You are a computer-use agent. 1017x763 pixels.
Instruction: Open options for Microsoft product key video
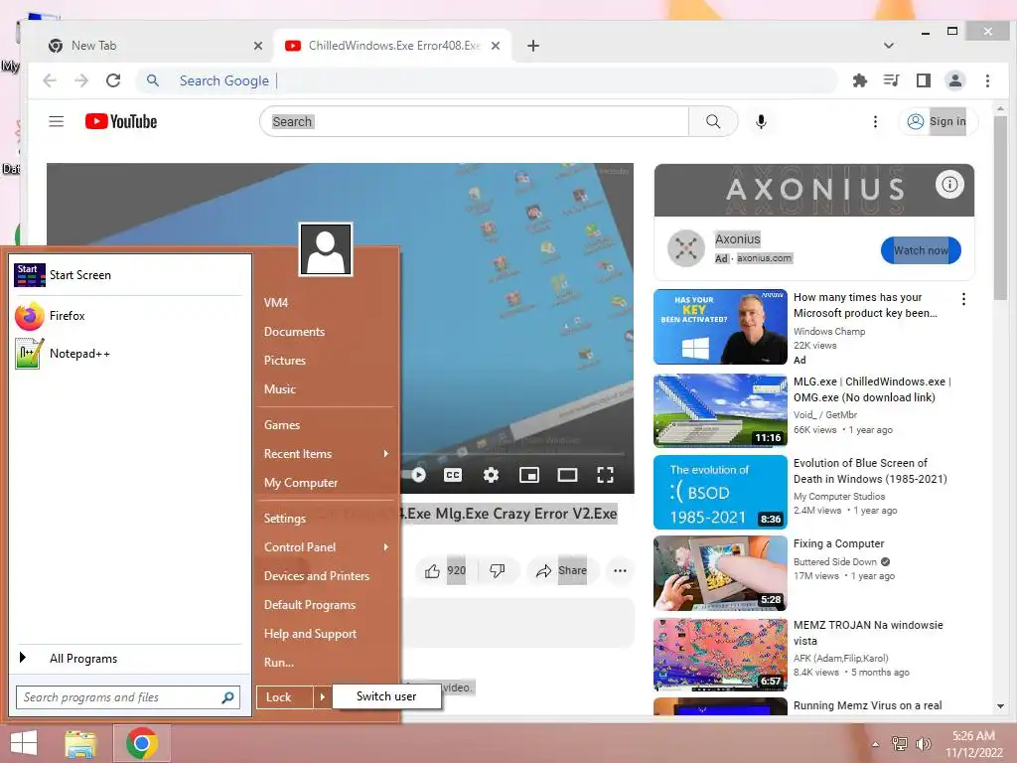(963, 298)
